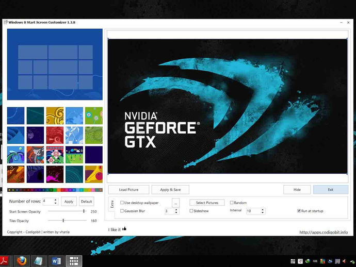Screen dimensions: 356x267
Task: Decrease the Gaussian Blur amount
Action: (176, 212)
